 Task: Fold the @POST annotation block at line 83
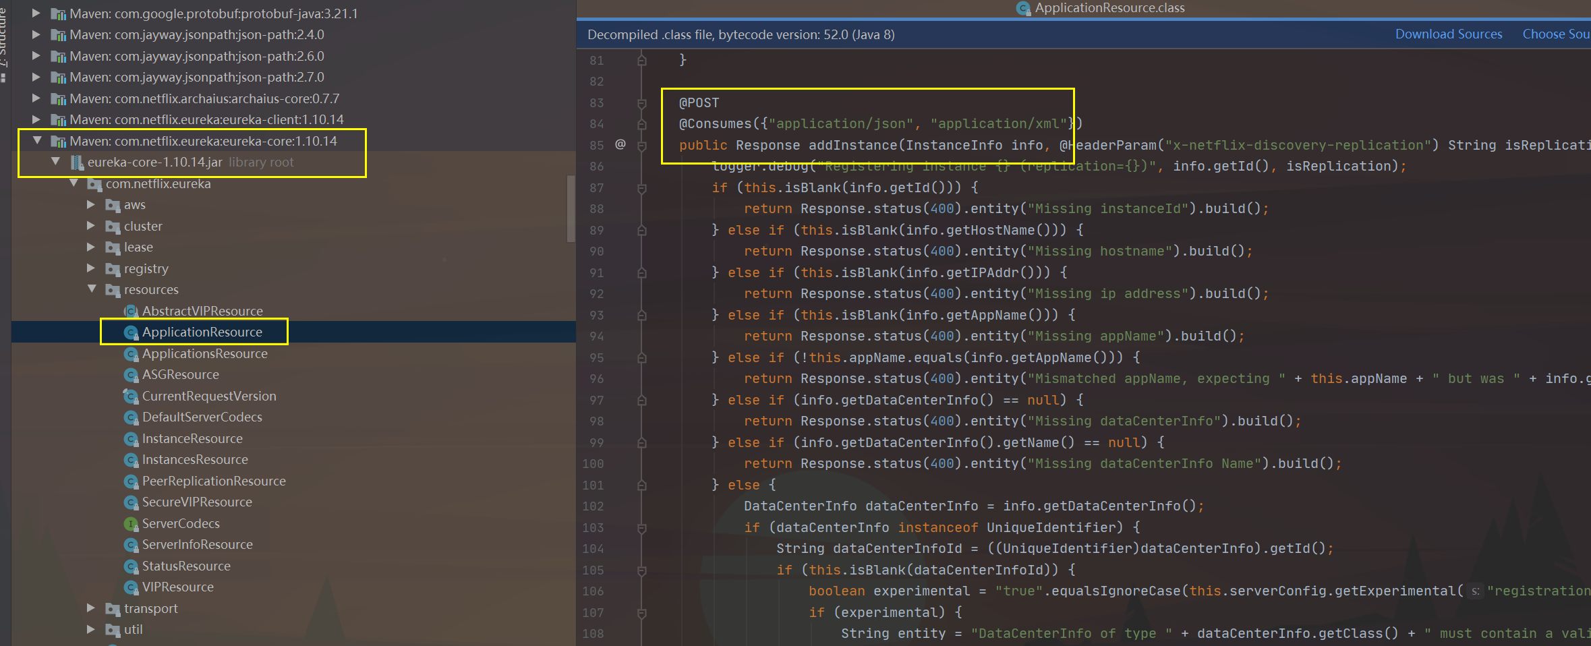tap(641, 103)
